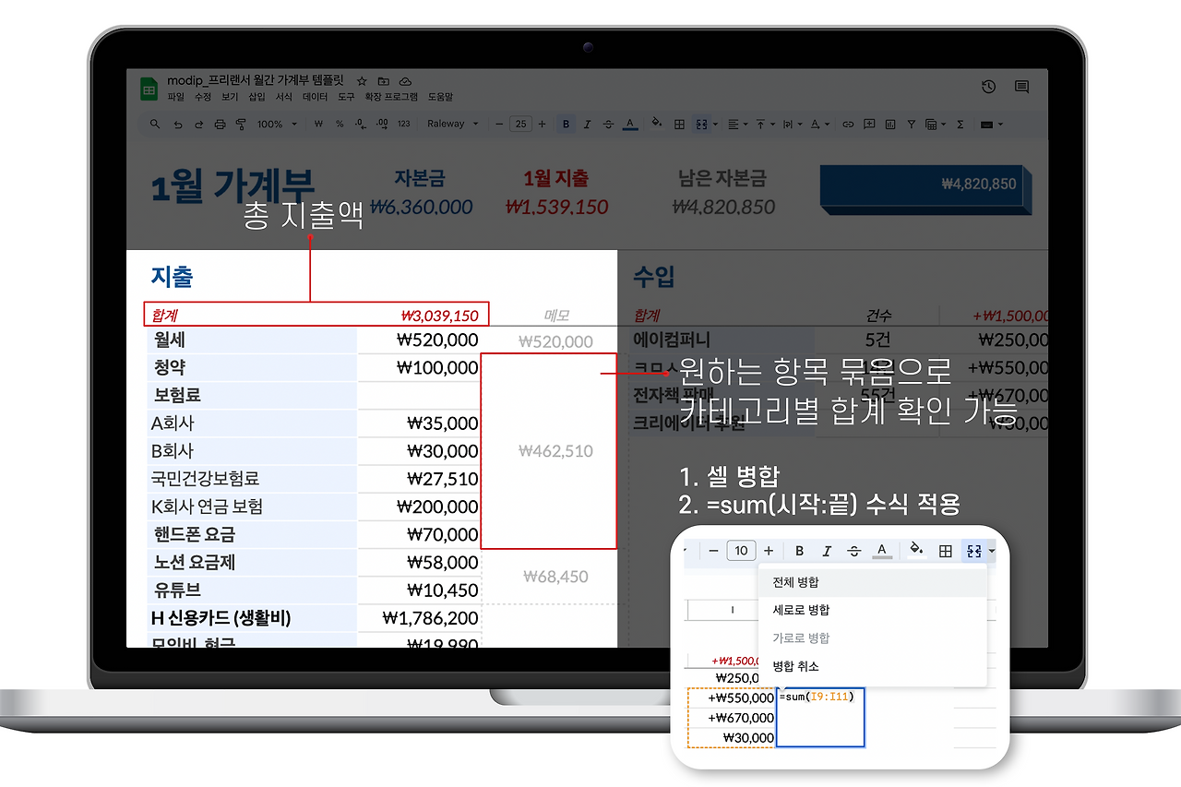
Task: Select the 월세 cell in the expense list
Action: pyautogui.click(x=252, y=340)
